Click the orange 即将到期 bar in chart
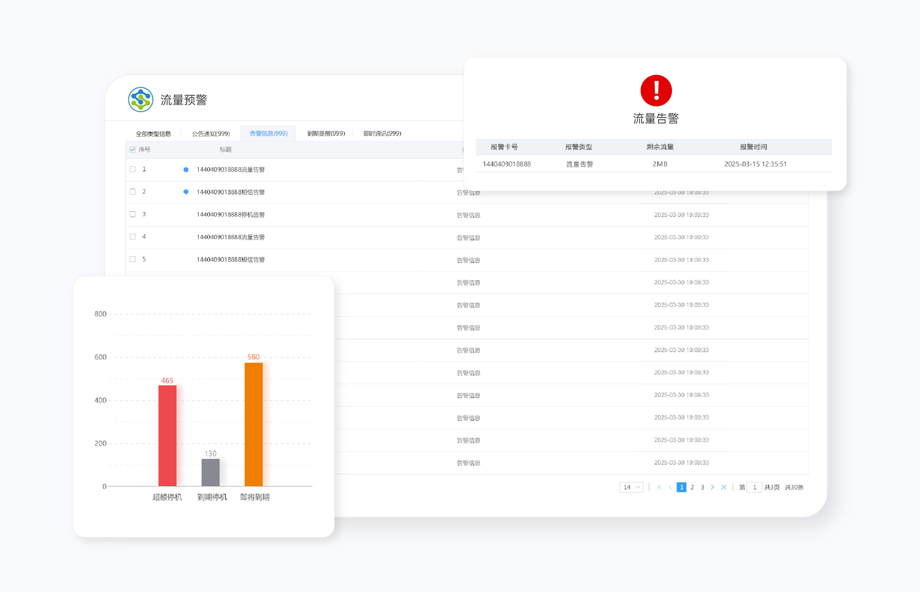920x592 pixels. tap(253, 424)
